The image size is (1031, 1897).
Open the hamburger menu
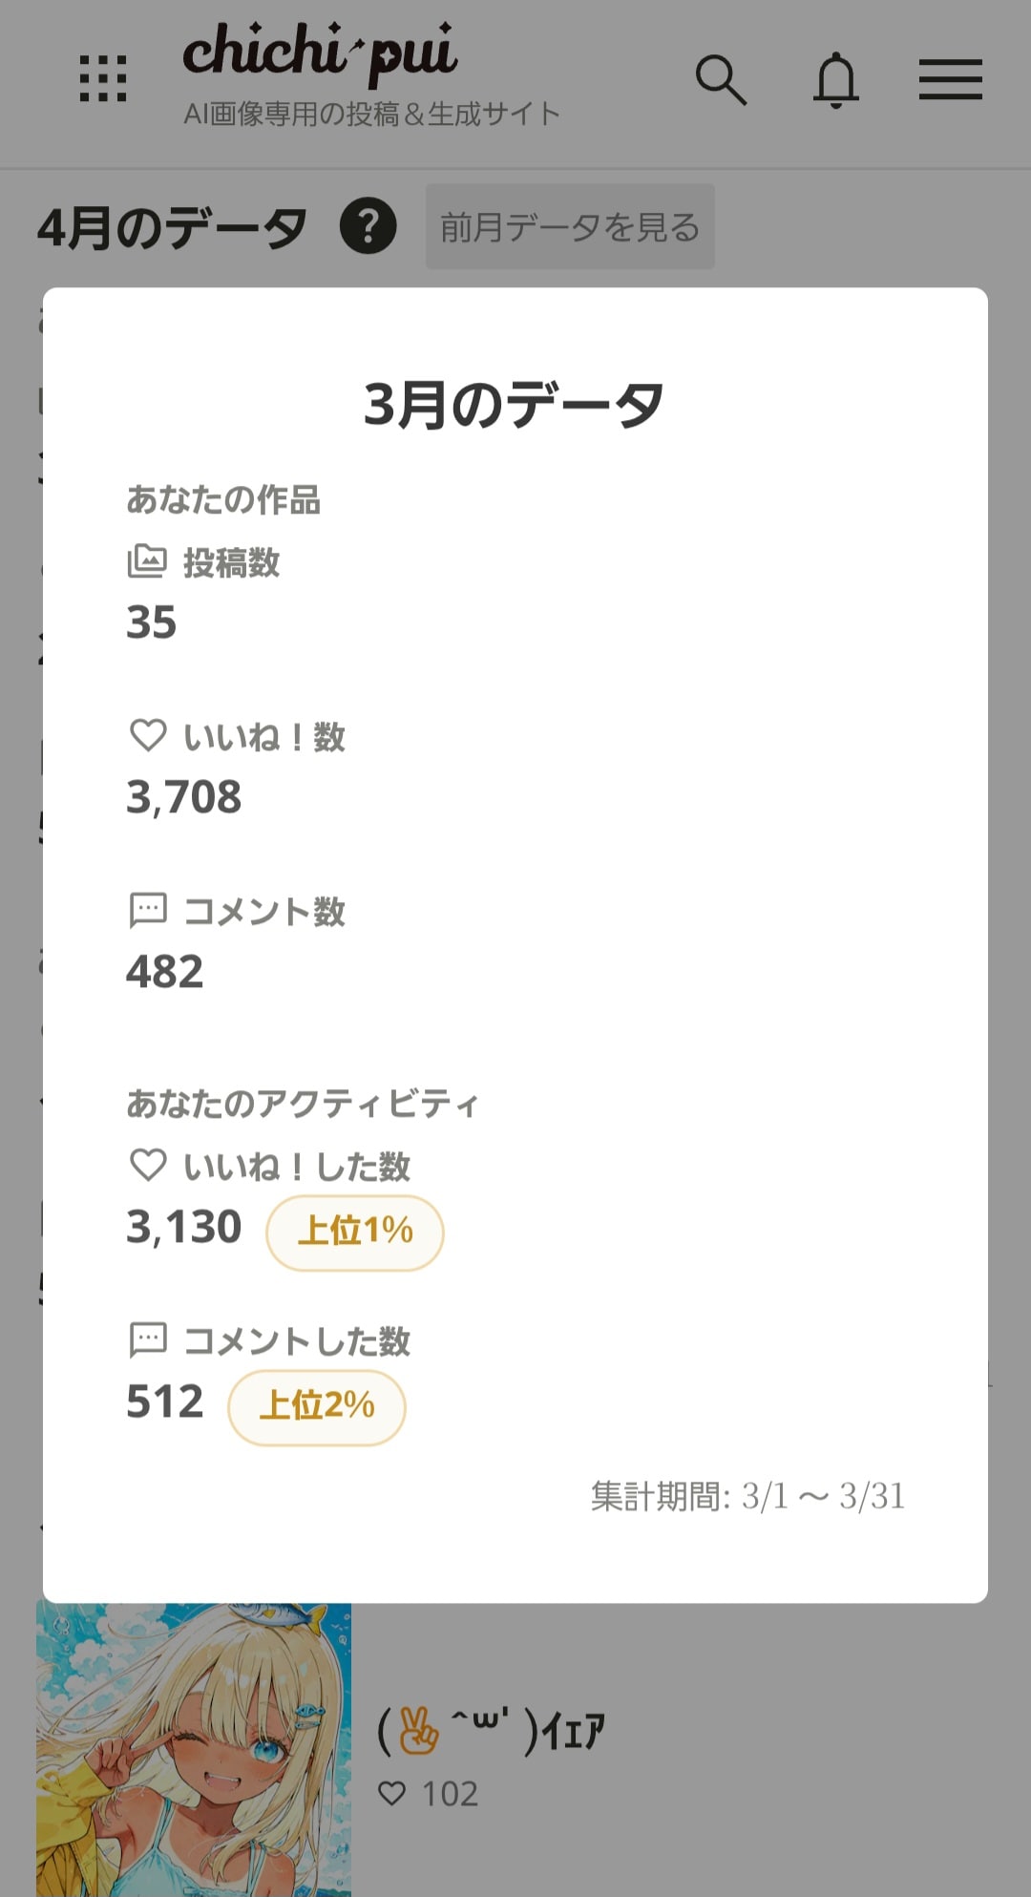click(x=951, y=81)
